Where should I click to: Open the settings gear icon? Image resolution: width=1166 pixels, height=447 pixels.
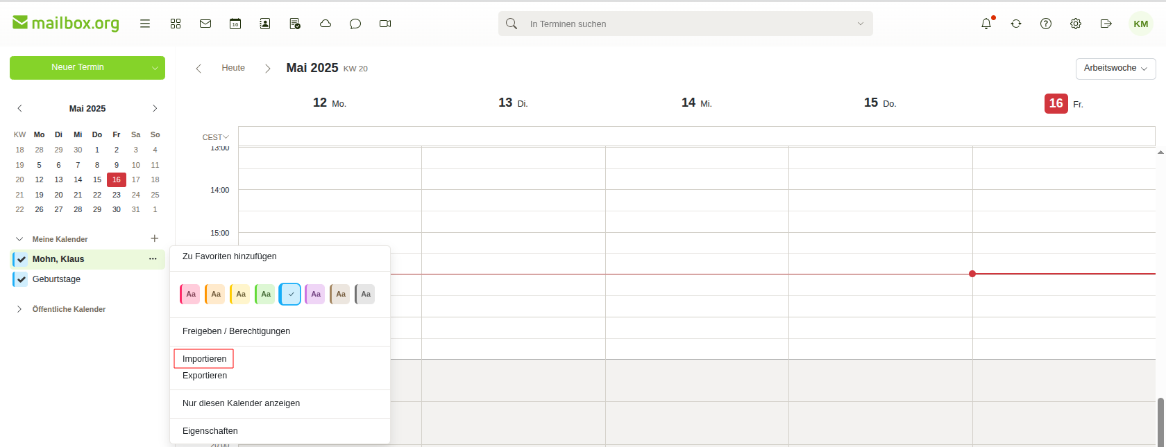1076,24
